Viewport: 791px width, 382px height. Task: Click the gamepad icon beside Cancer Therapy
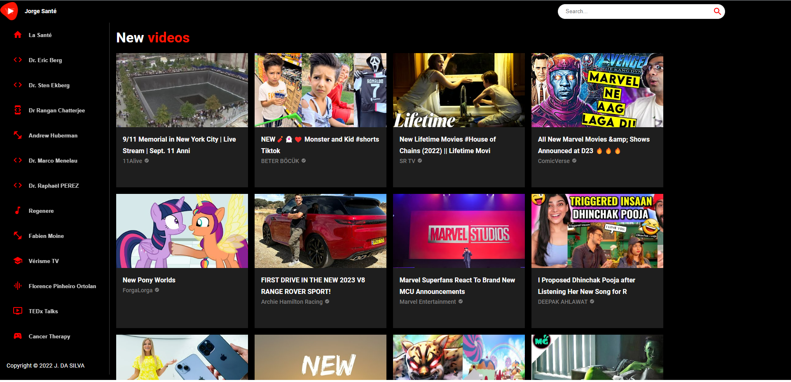point(18,336)
